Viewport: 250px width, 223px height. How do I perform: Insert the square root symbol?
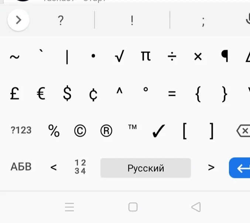[119, 56]
